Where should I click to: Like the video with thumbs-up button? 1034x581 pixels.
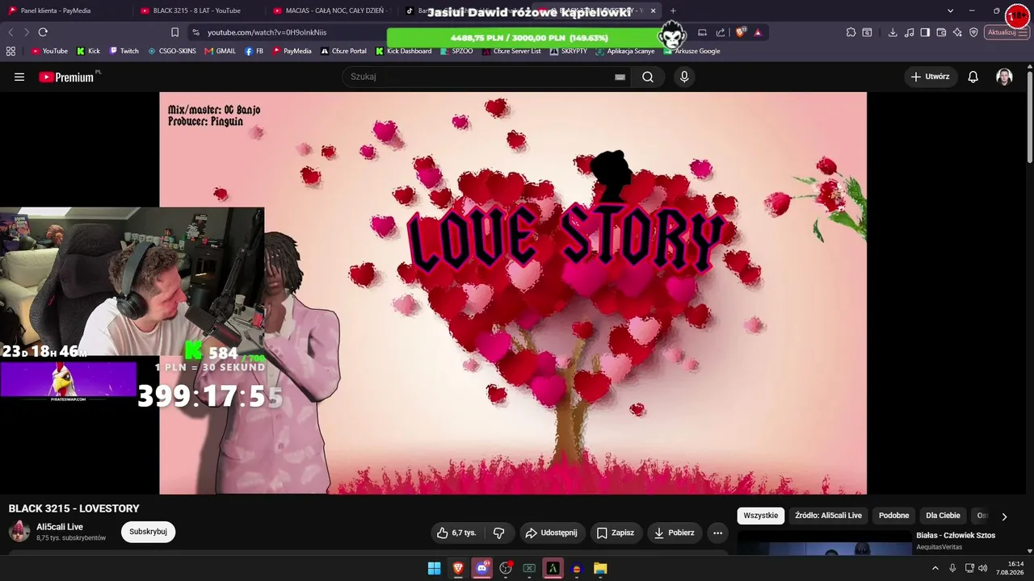(460, 533)
